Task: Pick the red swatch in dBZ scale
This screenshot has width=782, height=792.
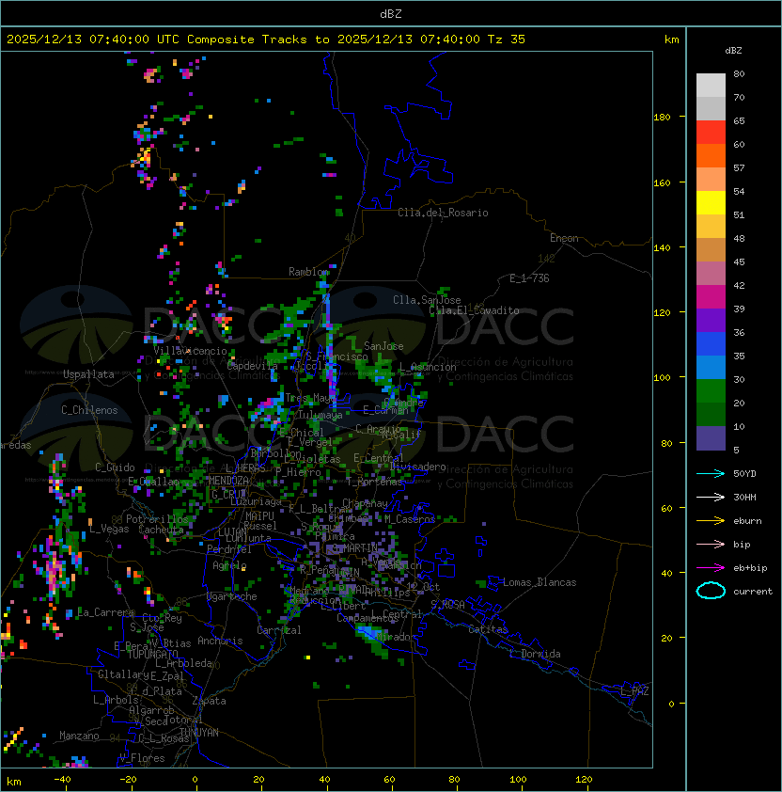Action: (711, 133)
